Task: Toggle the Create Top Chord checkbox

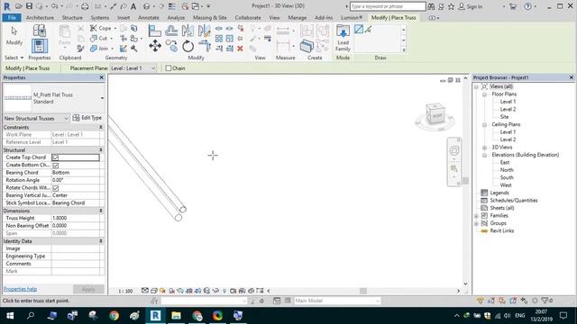Action: 56,157
